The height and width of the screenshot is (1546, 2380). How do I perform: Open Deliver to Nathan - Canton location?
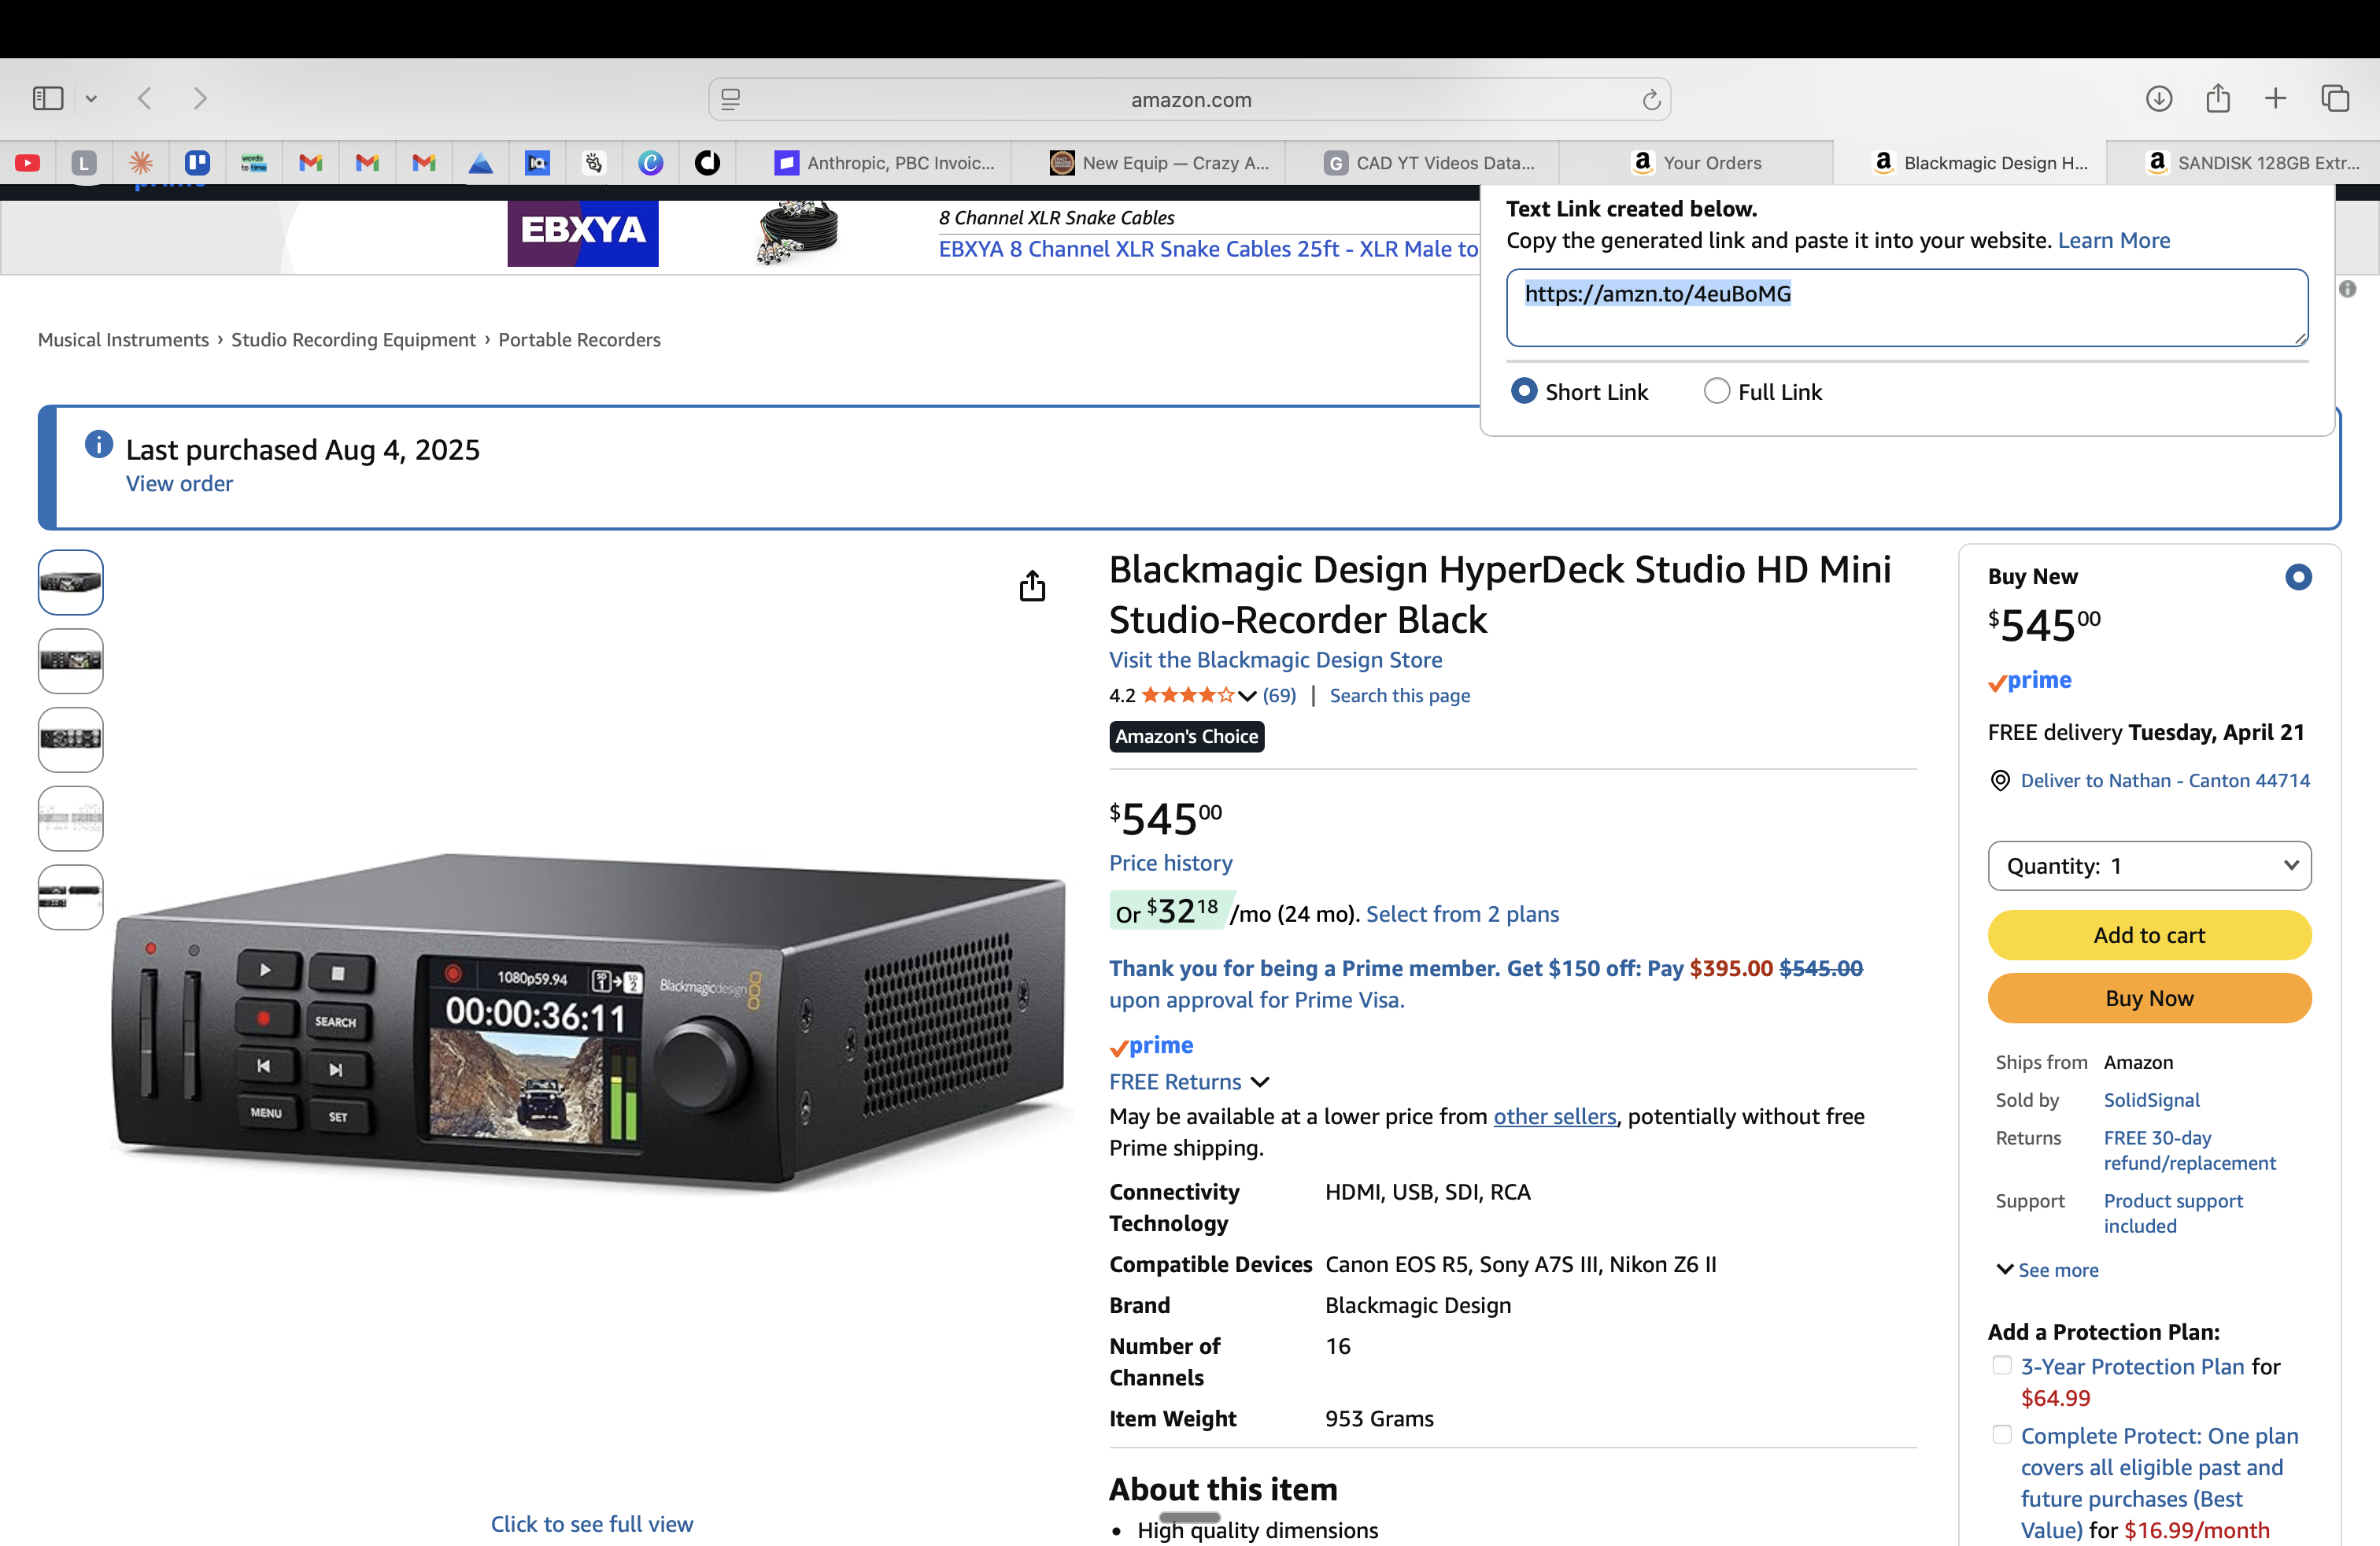2165,780
